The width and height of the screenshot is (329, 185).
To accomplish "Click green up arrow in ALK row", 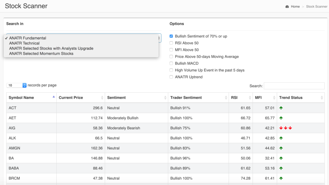I will click(281, 138).
